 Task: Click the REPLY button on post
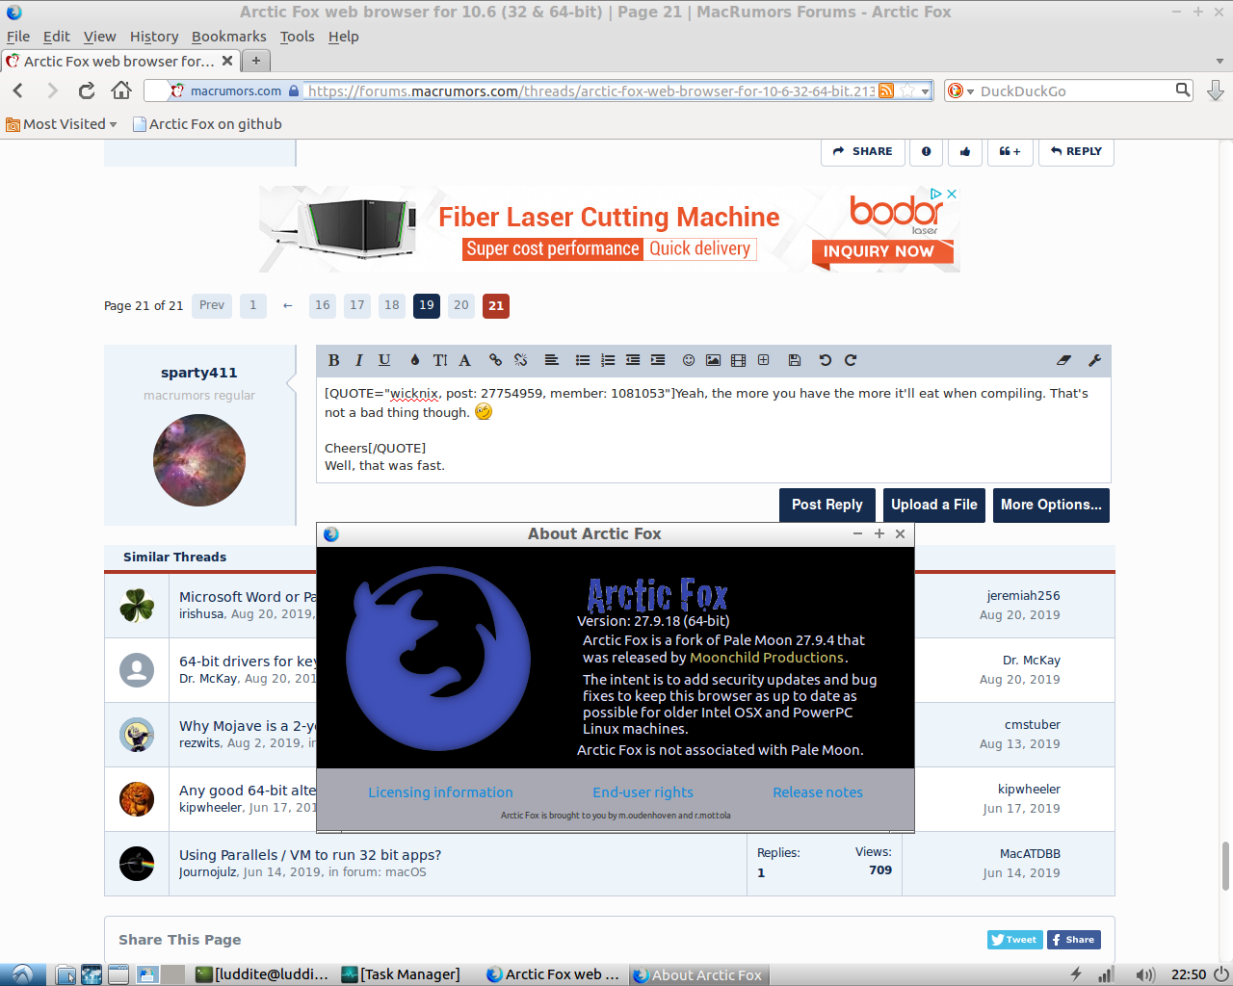pos(1076,151)
